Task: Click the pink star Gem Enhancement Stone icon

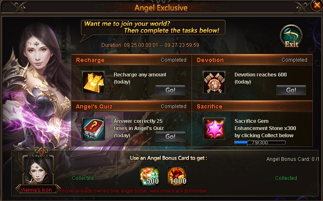Action: pos(214,129)
